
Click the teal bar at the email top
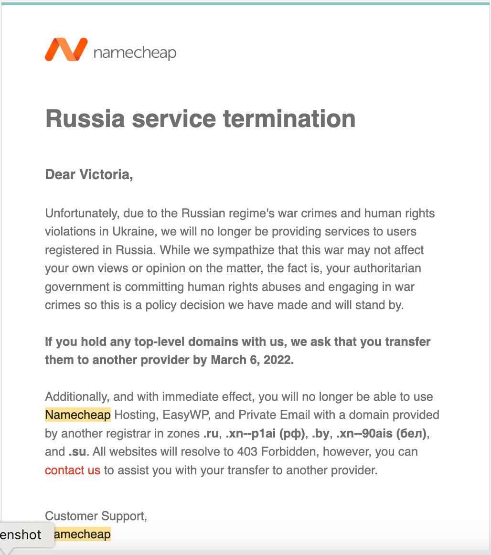click(x=245, y=4)
